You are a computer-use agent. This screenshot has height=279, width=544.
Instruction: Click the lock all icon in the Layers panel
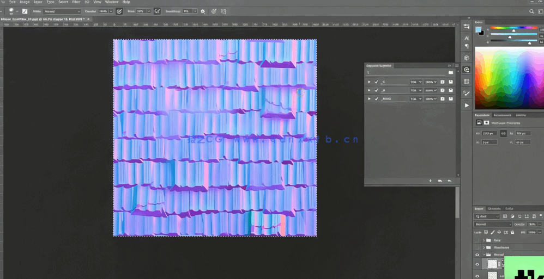tap(512, 232)
